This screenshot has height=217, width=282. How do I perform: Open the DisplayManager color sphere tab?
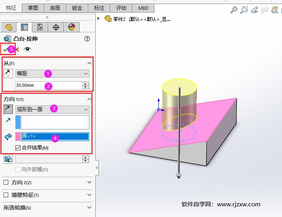tap(72, 27)
